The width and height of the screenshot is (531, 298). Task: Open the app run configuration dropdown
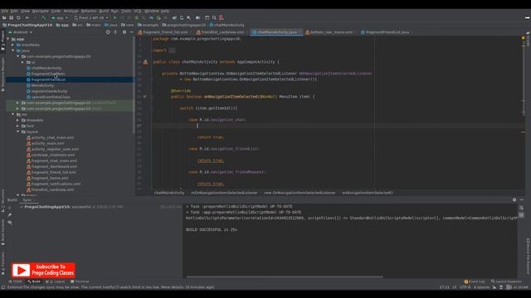59,17
